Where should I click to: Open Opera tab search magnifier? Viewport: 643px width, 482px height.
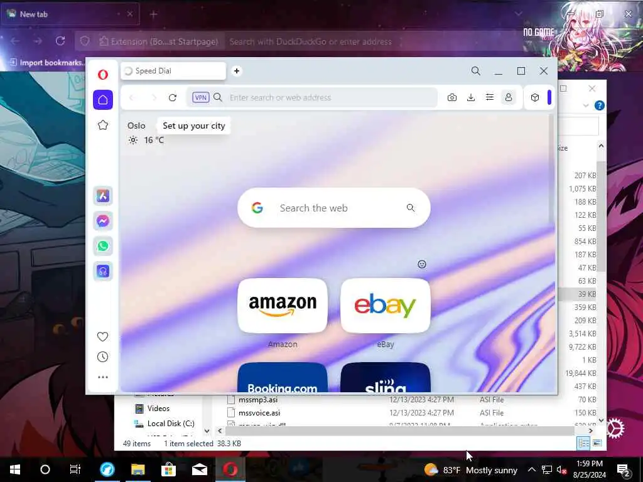476,71
